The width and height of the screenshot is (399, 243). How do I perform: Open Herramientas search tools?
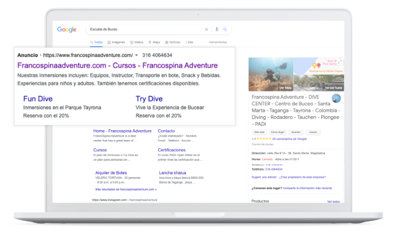pos(218,42)
